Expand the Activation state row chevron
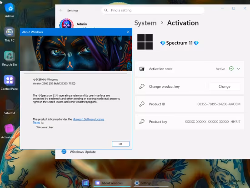 (239, 69)
